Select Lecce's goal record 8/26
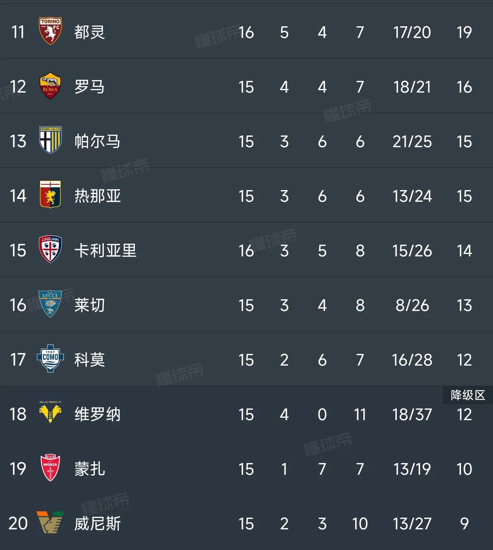This screenshot has width=493, height=550. 412,305
